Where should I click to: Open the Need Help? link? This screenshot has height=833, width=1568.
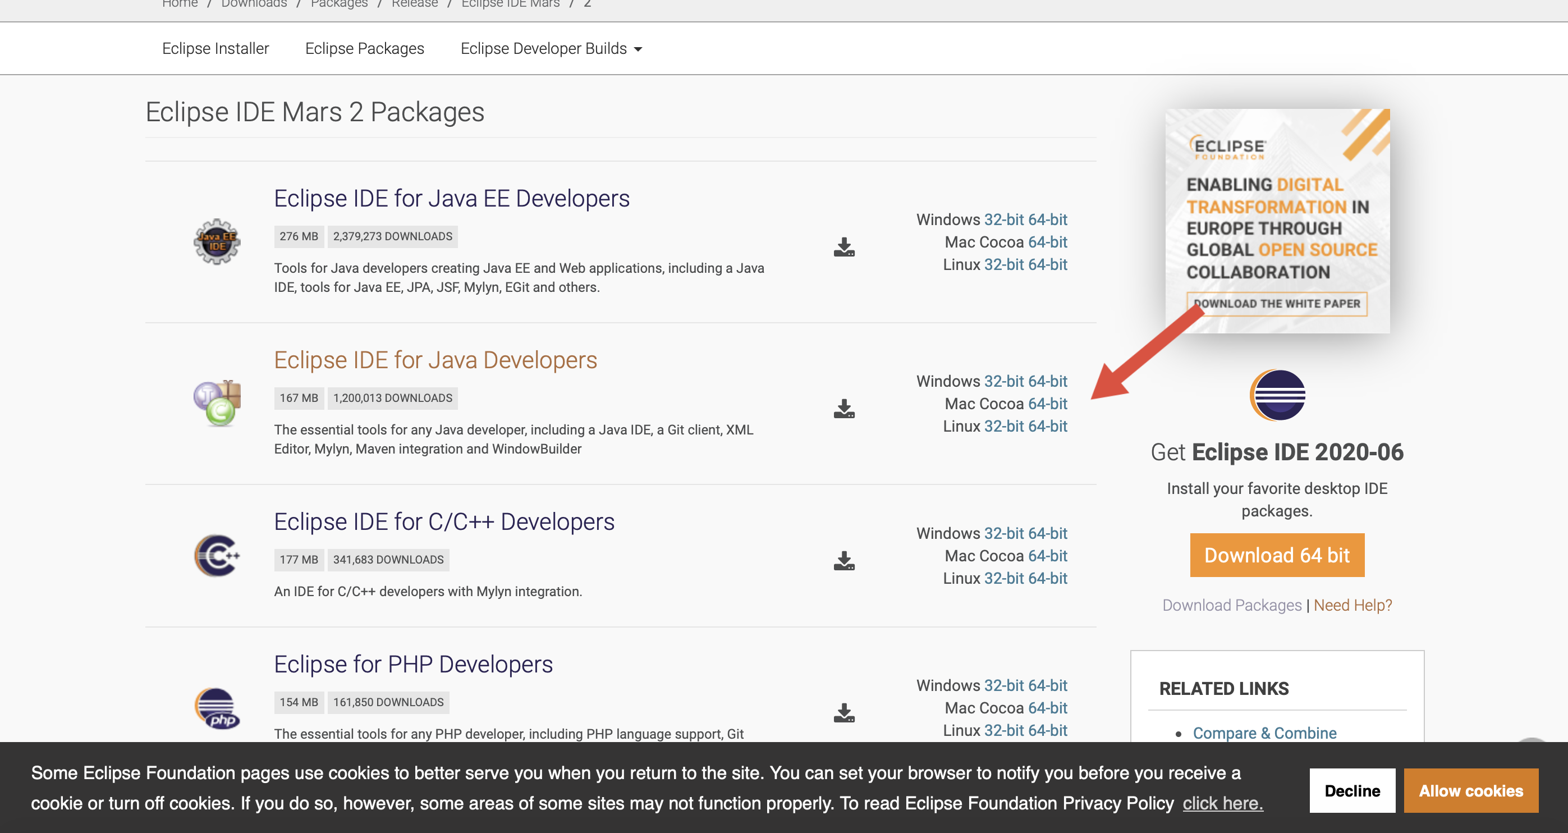(1352, 605)
